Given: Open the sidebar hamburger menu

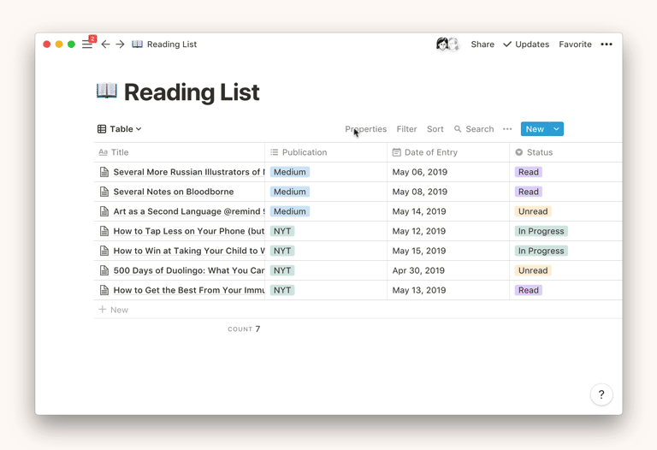Looking at the screenshot, I should tap(87, 44).
